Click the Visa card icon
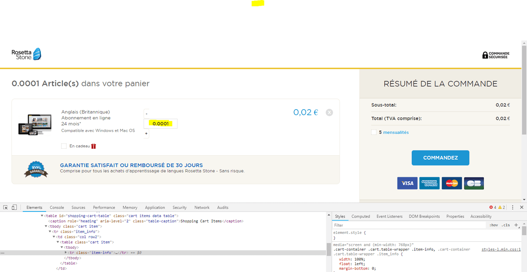Screen dimensions: 527x272 [407, 183]
